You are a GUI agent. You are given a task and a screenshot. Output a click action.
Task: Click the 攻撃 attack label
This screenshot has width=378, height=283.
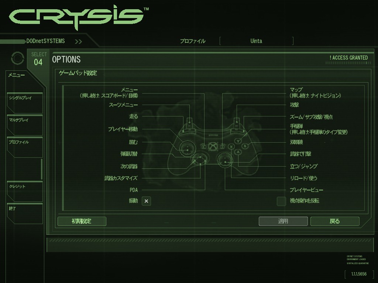[294, 105]
